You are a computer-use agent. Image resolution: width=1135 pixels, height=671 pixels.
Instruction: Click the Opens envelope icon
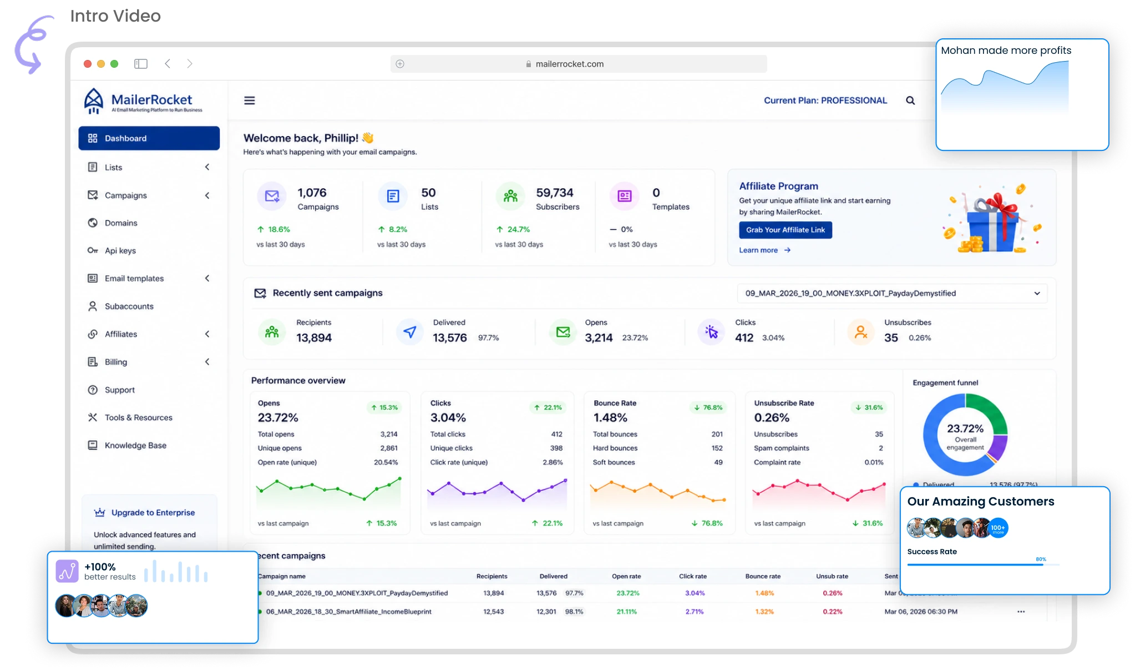[563, 332]
